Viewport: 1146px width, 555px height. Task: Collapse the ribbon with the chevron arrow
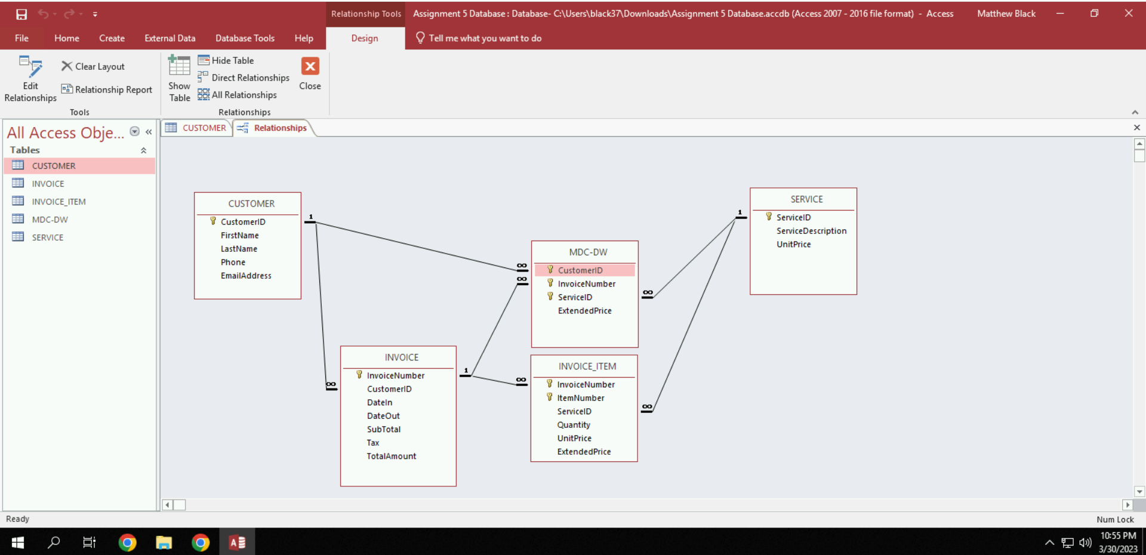click(1135, 112)
